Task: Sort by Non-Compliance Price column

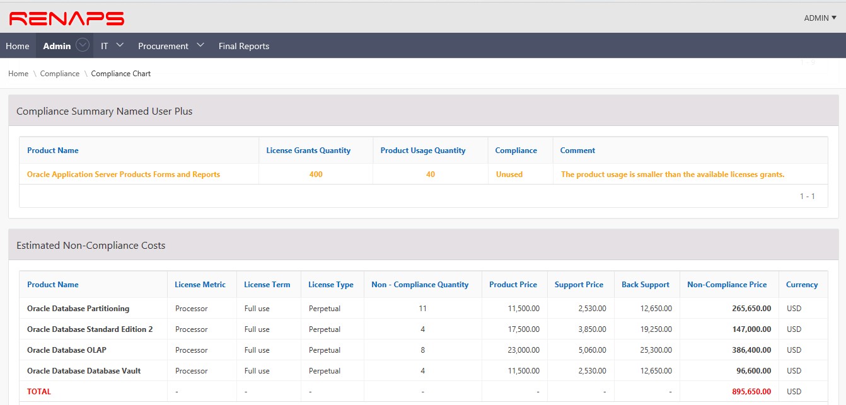Action: [727, 285]
